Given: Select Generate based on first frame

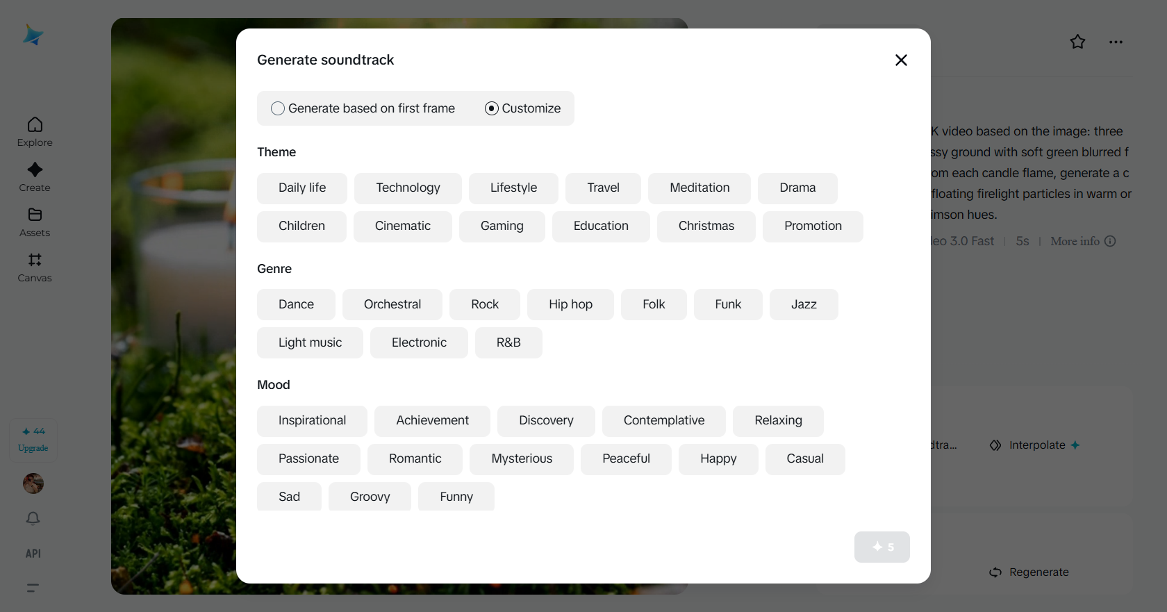Looking at the screenshot, I should tap(278, 108).
